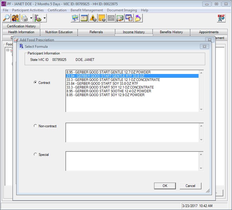232x210 pixels.
Task: Click inside the empty Non-contract formula list
Action: (132, 133)
